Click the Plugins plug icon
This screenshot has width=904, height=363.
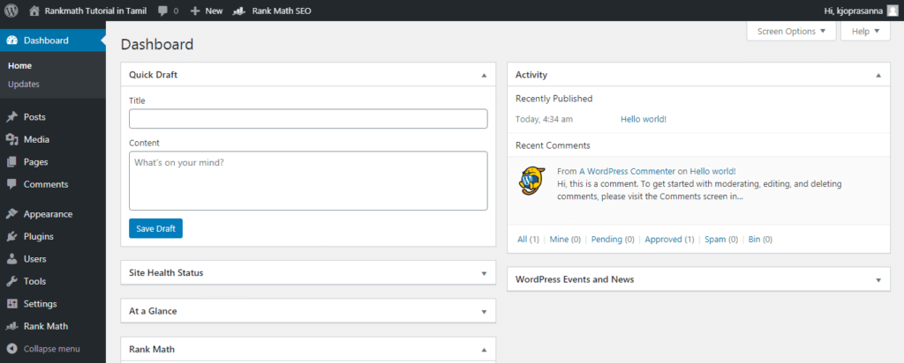pos(11,236)
